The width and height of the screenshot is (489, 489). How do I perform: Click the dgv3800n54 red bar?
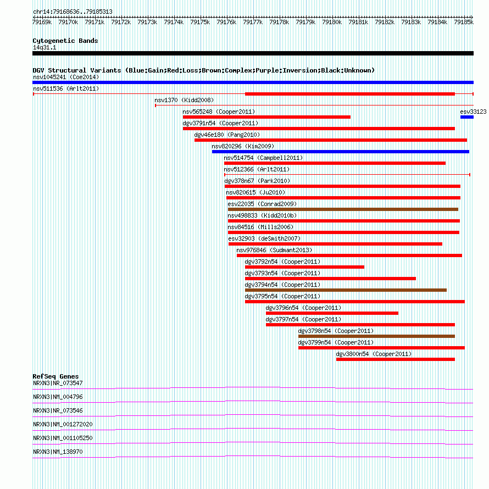pos(396,359)
